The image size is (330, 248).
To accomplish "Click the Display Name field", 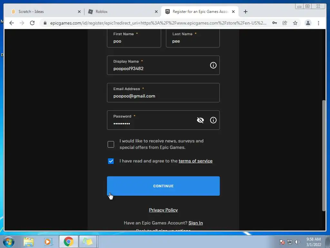I will (x=163, y=65).
